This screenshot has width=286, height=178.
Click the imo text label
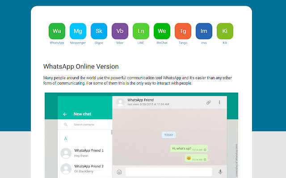(x=204, y=43)
